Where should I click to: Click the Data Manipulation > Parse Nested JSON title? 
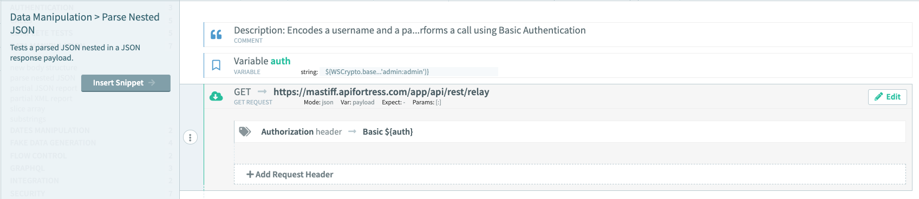tap(85, 23)
